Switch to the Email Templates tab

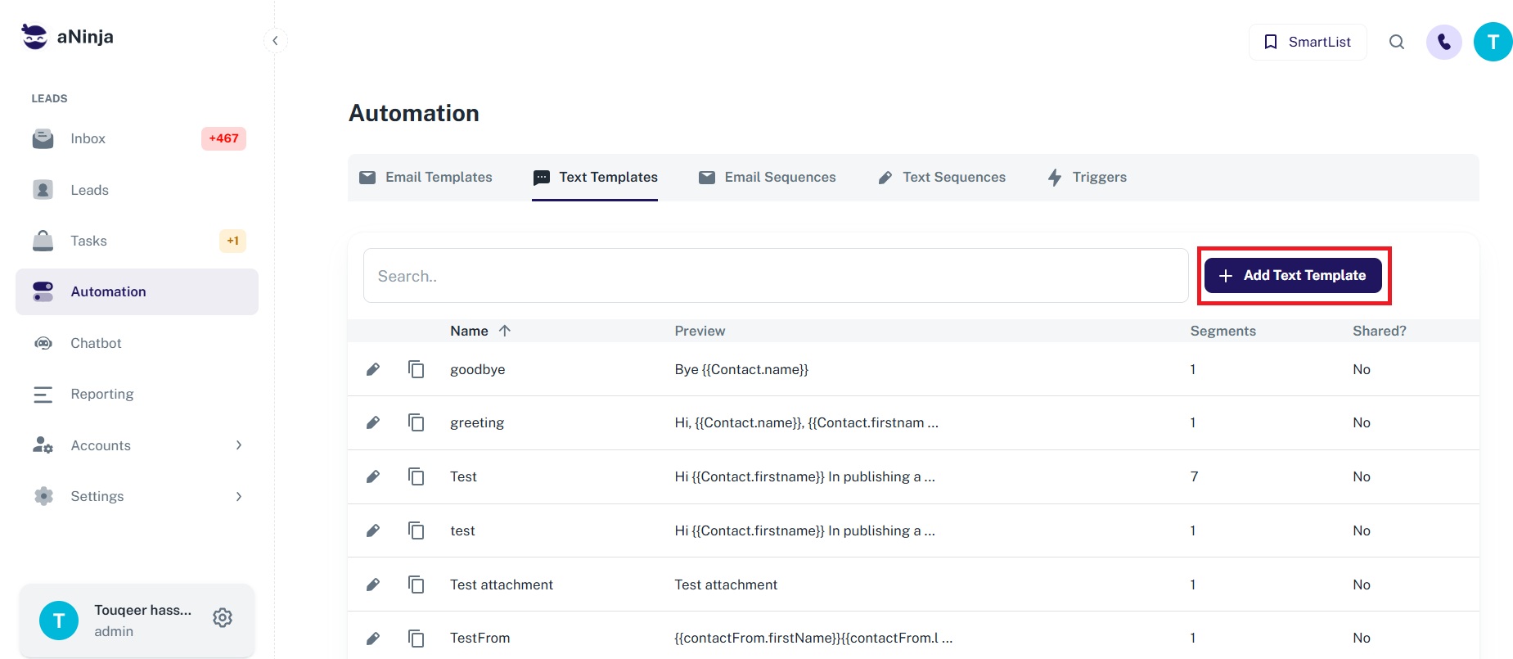pos(426,177)
